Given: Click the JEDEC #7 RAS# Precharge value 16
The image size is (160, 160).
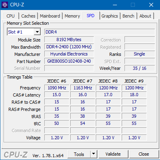Looking at the screenshot, I should point(83,109).
